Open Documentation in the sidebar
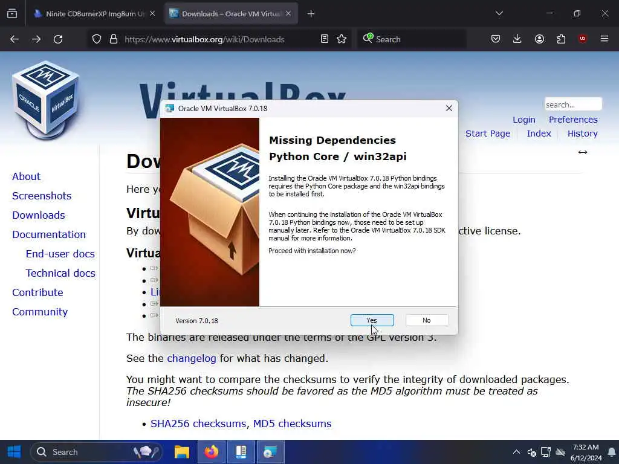619x464 pixels. tap(49, 234)
